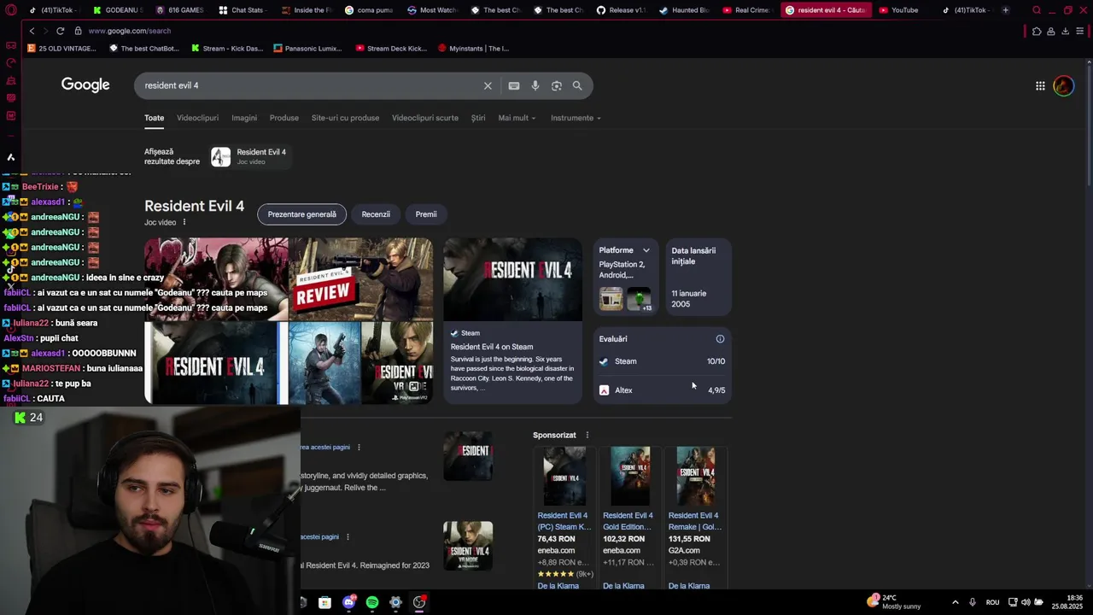1093x615 pixels.
Task: Open options dots next to Sponsorizat
Action: [587, 435]
